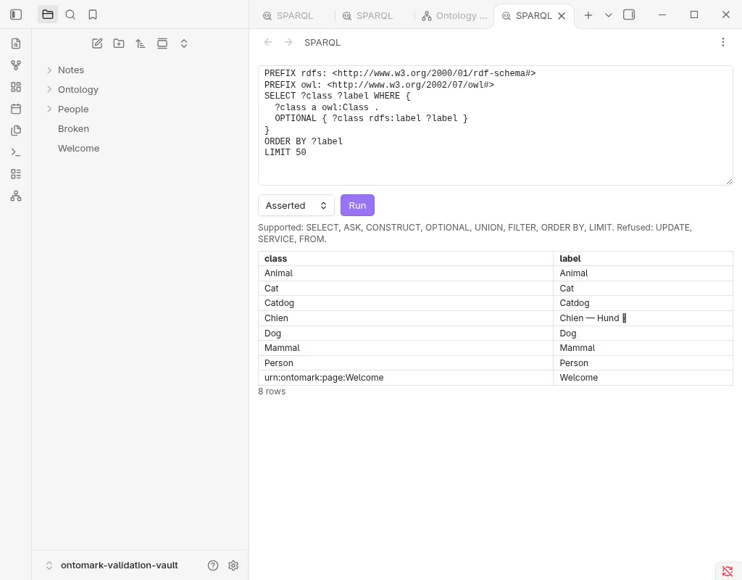Open vault settings gear
The height and width of the screenshot is (580, 742).
[233, 565]
